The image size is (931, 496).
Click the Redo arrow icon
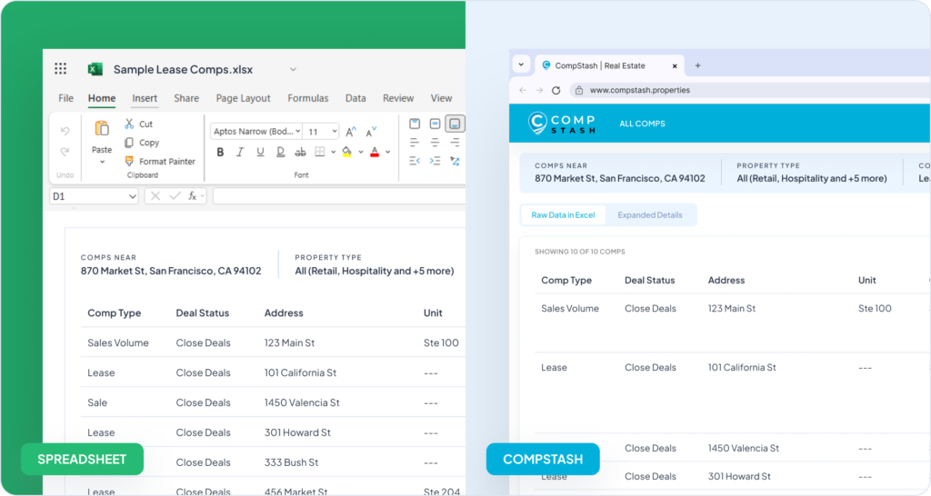65,152
